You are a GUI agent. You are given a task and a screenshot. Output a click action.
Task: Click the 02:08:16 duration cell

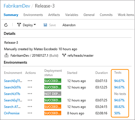click(x=101, y=113)
